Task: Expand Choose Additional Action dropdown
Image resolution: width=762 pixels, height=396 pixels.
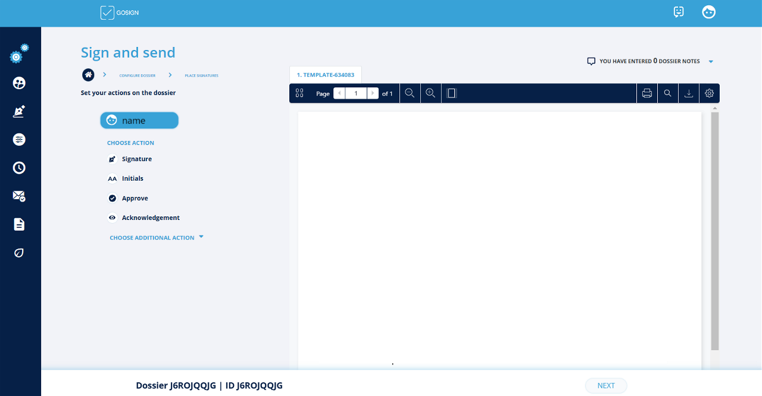Action: point(157,238)
